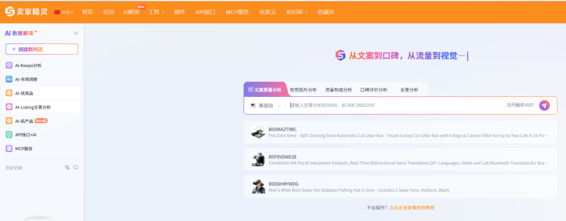Image resolution: width=566 pixels, height=221 pixels.
Task: Open AI解读 in top navigation
Action: (x=132, y=12)
